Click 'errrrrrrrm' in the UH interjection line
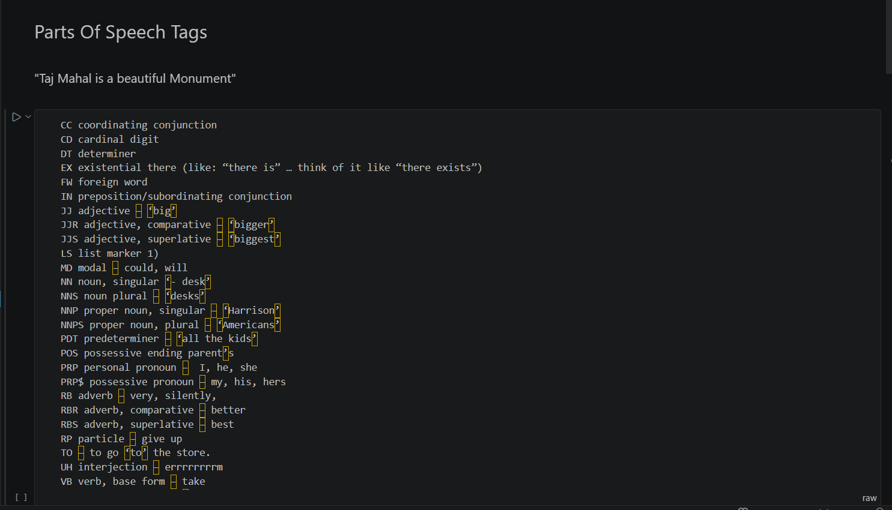Image resolution: width=892 pixels, height=510 pixels. coord(193,467)
